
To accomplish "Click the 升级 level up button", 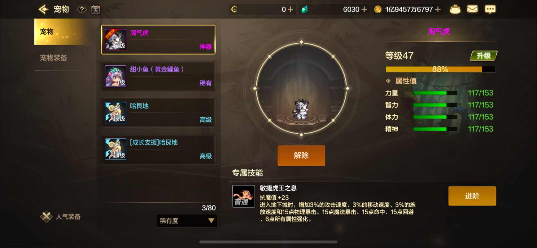I will pyautogui.click(x=483, y=56).
